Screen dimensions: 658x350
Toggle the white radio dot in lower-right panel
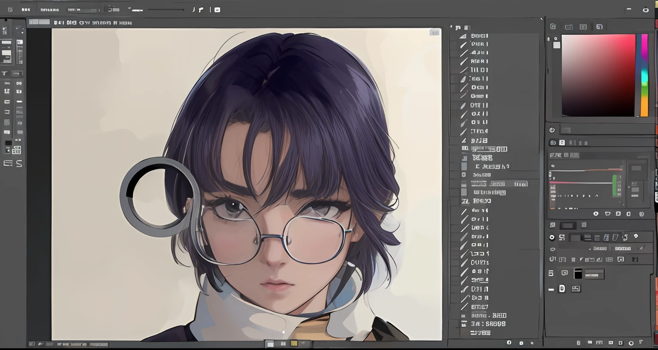point(552,237)
